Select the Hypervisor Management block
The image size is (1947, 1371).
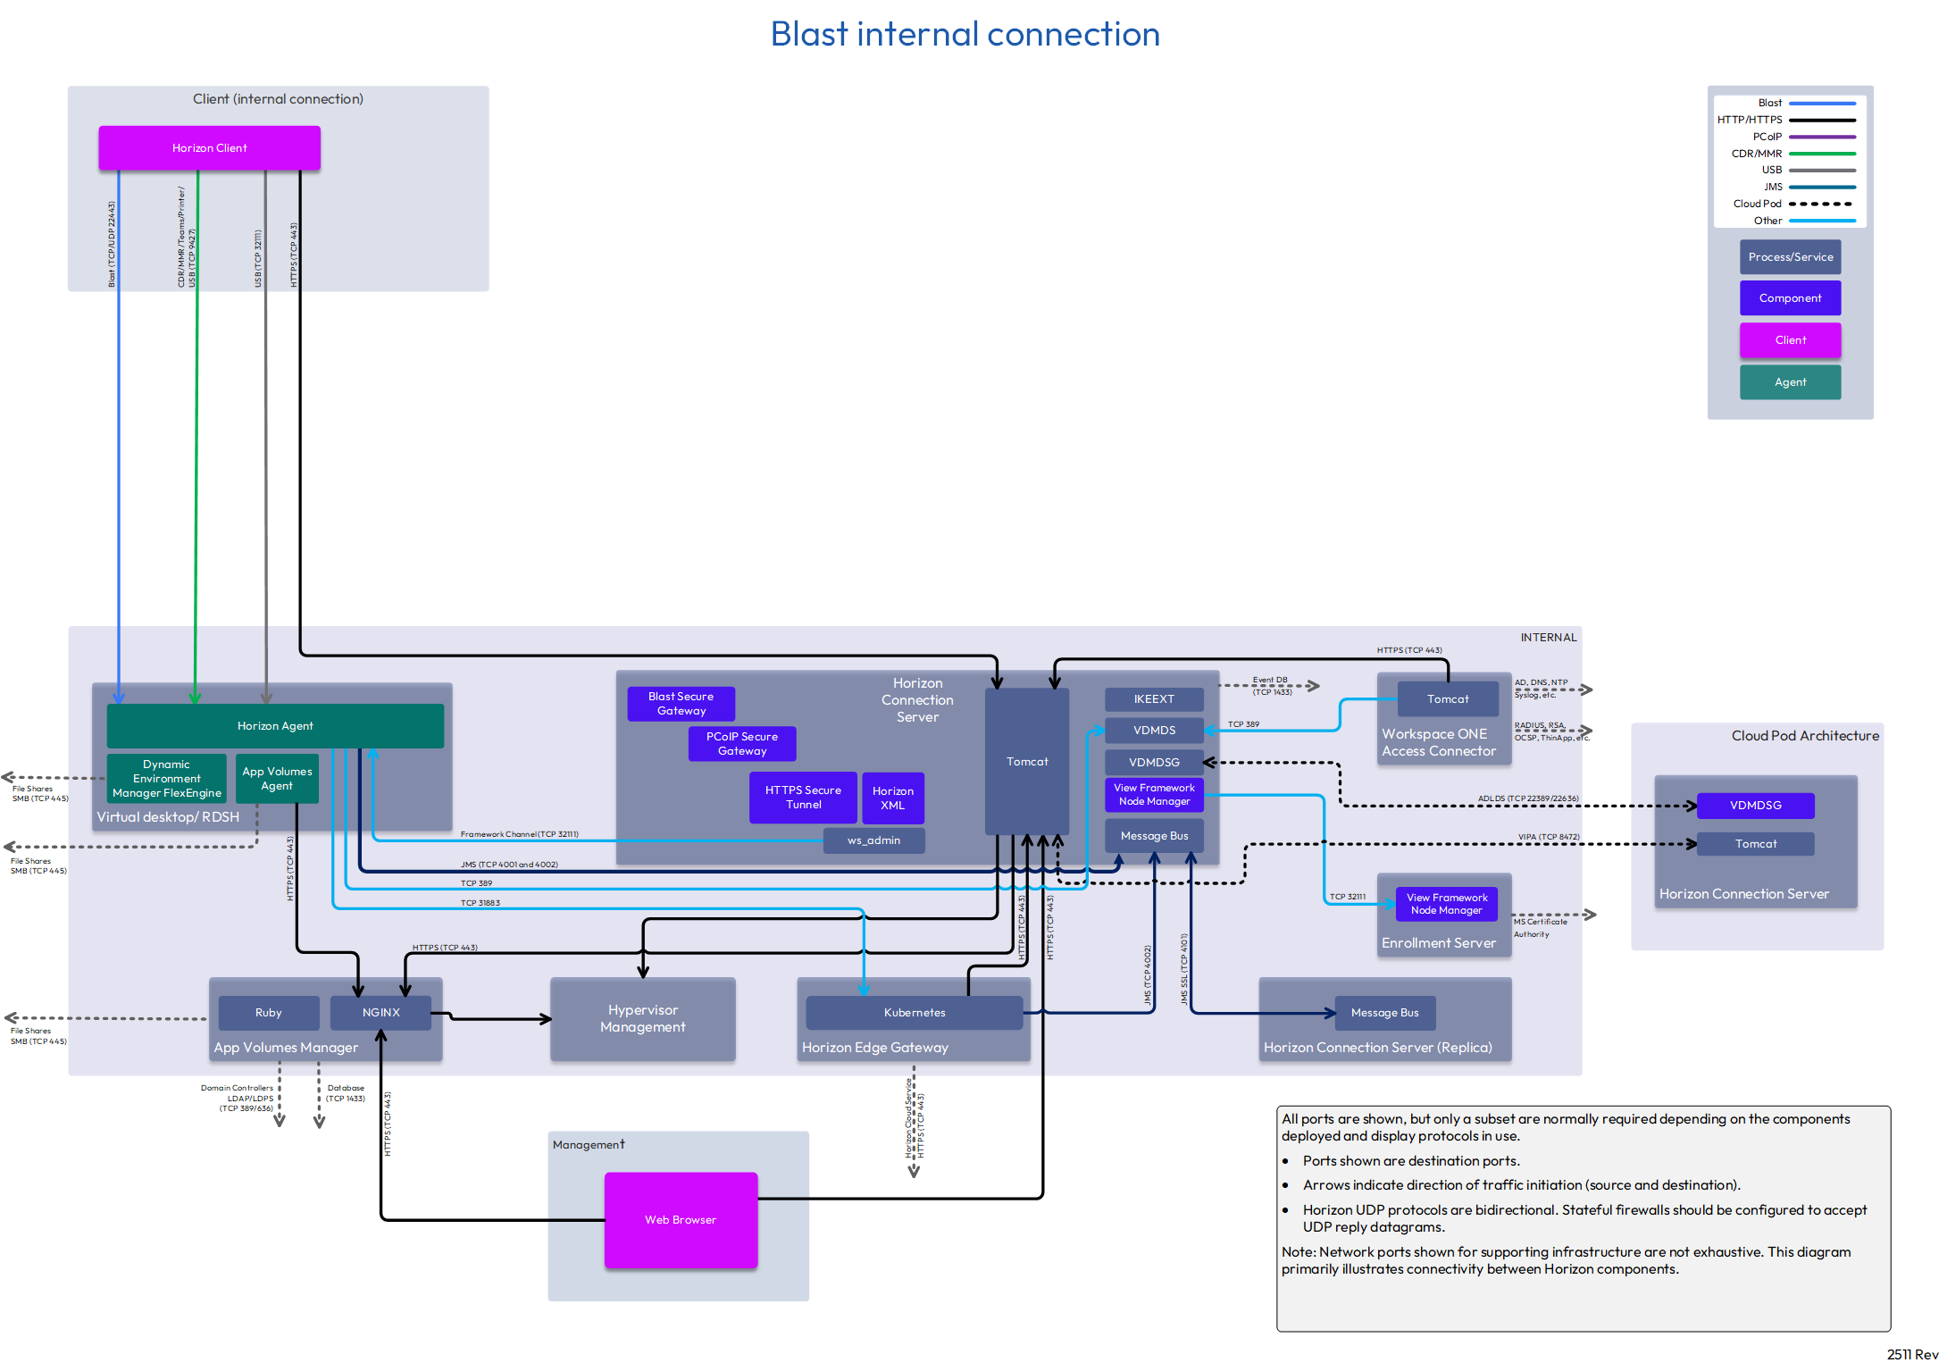[x=642, y=1018]
